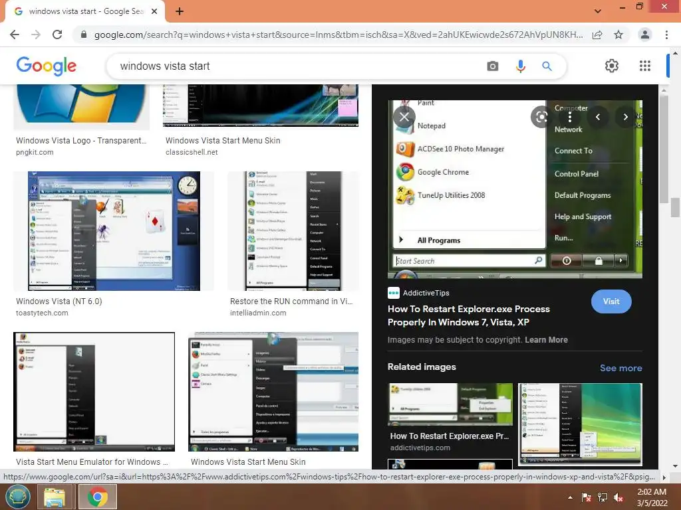Close the image preview panel
Screen dimensions: 681x510
[x=404, y=117]
